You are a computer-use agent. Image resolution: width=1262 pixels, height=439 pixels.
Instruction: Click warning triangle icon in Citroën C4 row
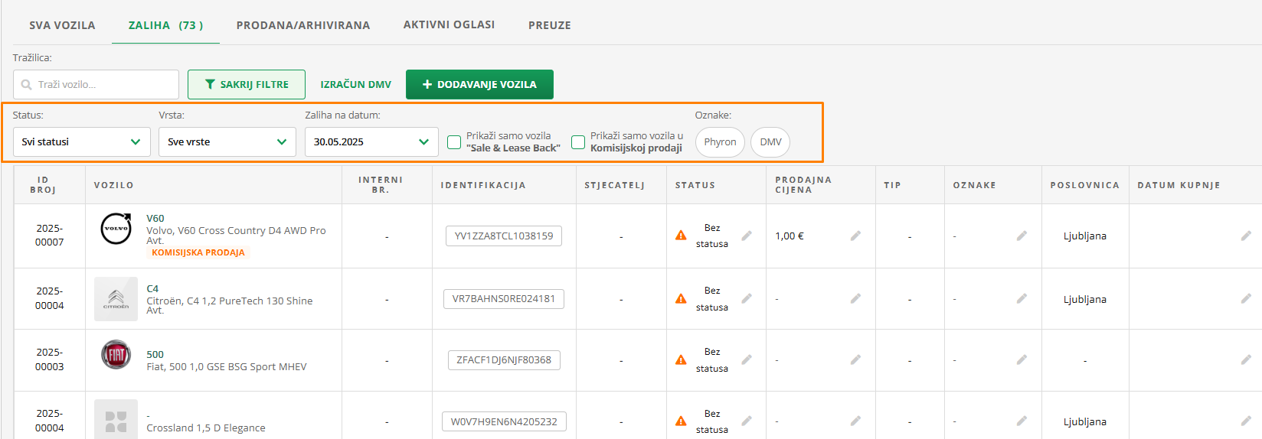coord(681,299)
